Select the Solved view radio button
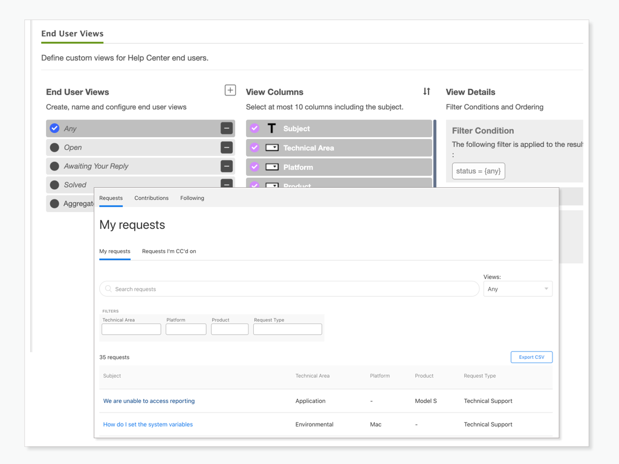Viewport: 619px width, 464px height. pos(54,185)
